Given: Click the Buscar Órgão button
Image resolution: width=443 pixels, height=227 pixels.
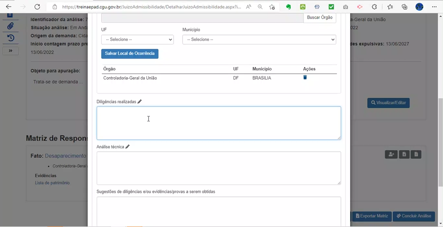Looking at the screenshot, I should pyautogui.click(x=320, y=18).
